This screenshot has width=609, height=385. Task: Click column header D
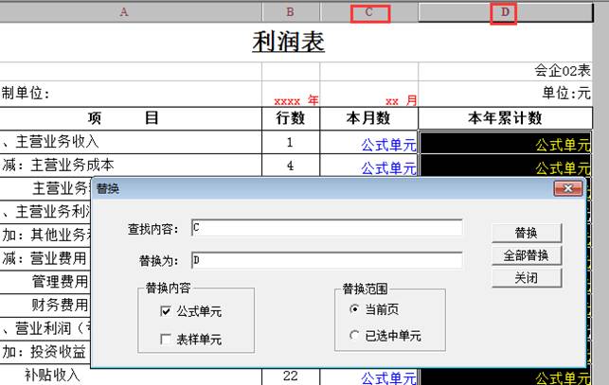[504, 12]
